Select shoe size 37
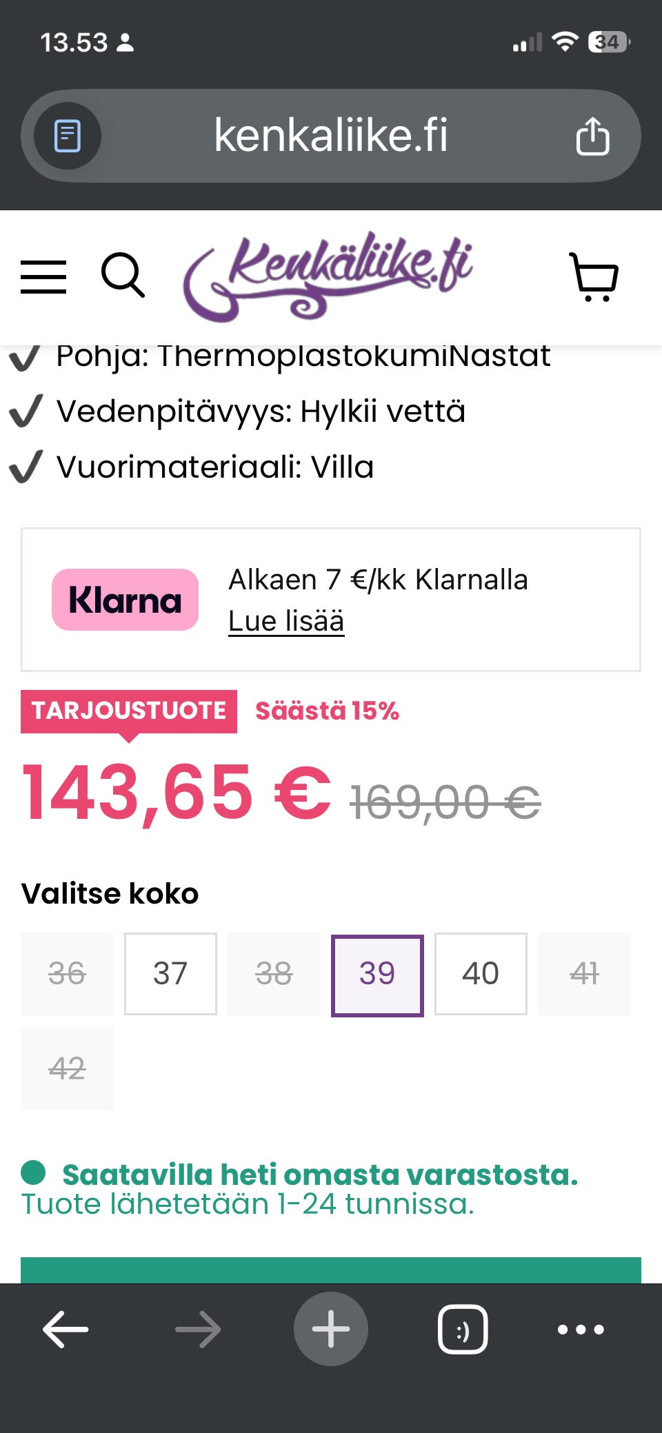 (170, 974)
